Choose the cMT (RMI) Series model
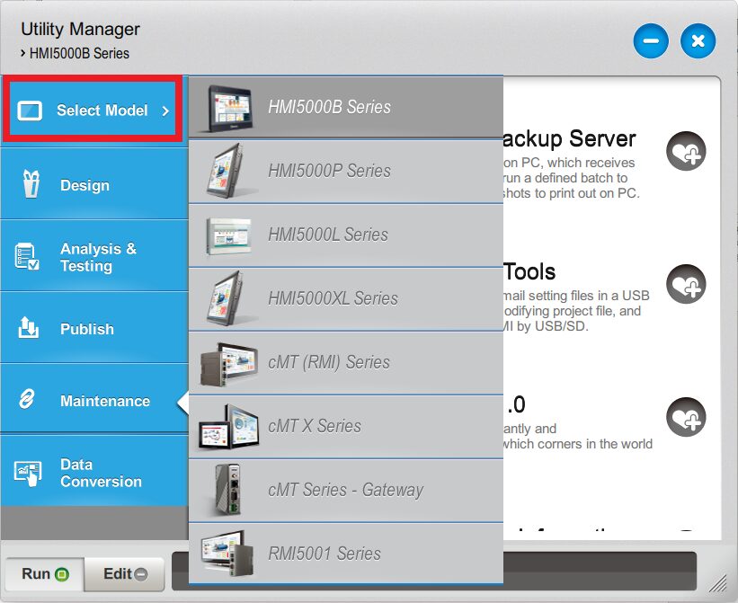738x603 pixels. point(346,363)
